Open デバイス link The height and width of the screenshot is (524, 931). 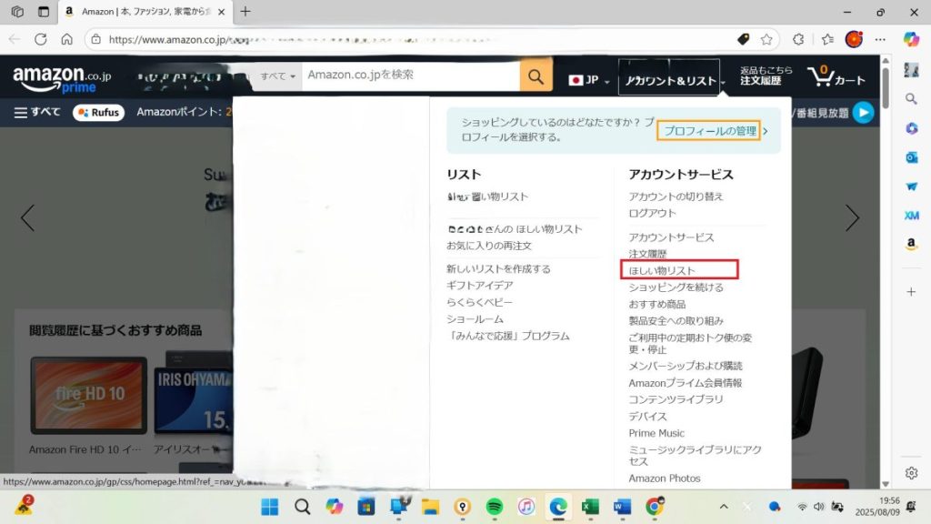pyautogui.click(x=647, y=416)
